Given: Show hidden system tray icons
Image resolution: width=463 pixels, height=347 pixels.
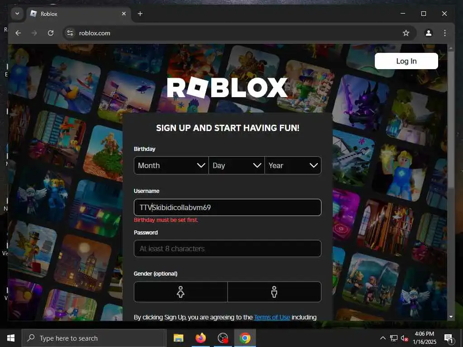Looking at the screenshot, I should pyautogui.click(x=383, y=338).
